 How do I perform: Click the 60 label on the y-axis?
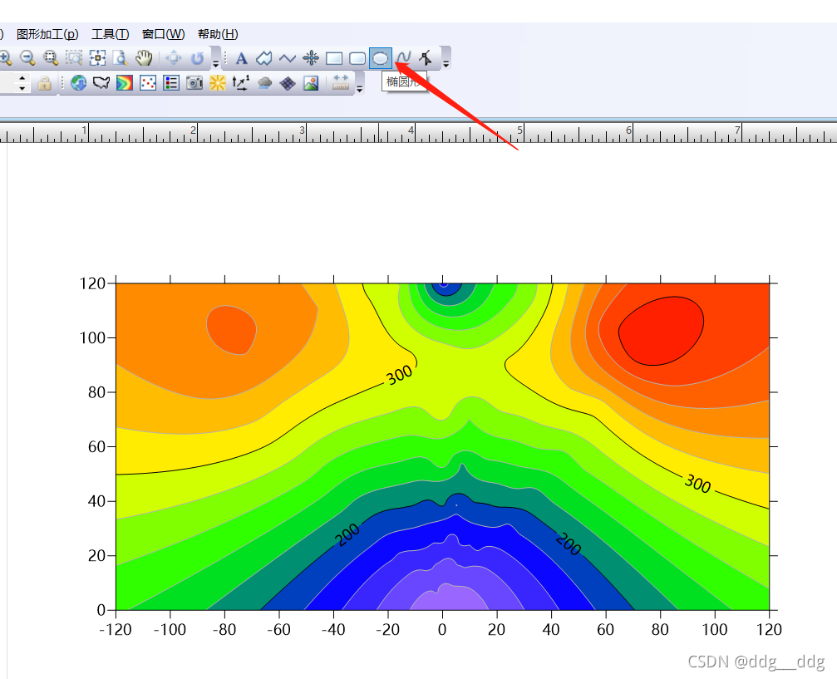click(x=96, y=447)
